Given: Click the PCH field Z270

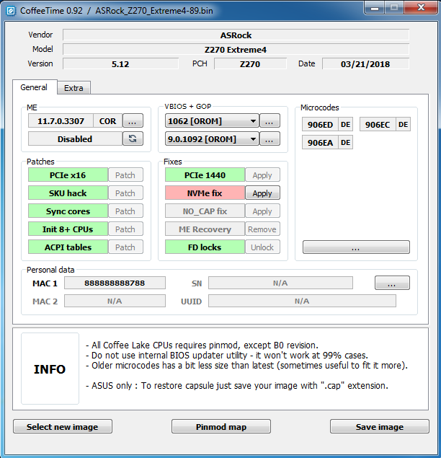Looking at the screenshot, I should [250, 63].
